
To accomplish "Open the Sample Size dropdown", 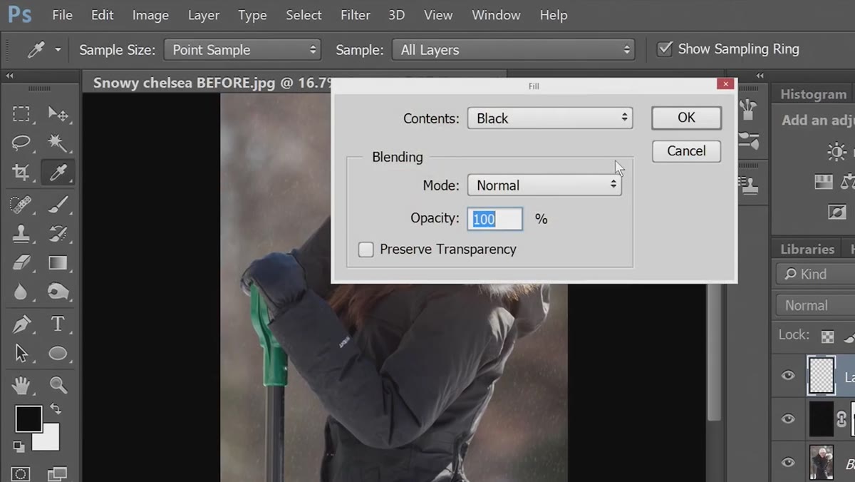I will [x=242, y=50].
